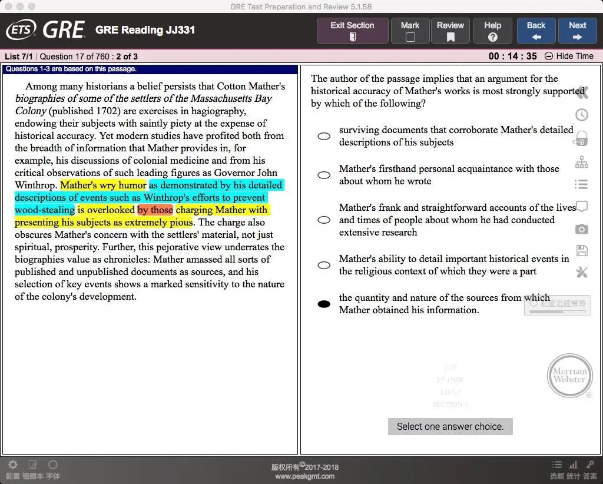Click the 'List 7/1' label
Screen dimensions: 603x484
click(18, 57)
